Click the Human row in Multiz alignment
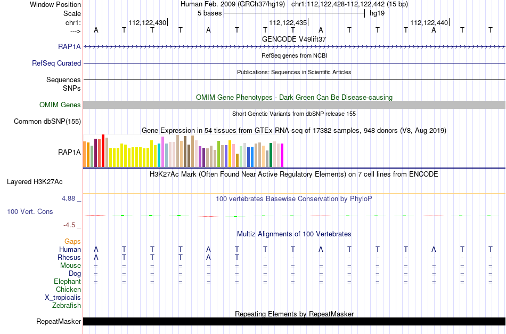Screen dimensions: 506x334 click(x=293, y=249)
